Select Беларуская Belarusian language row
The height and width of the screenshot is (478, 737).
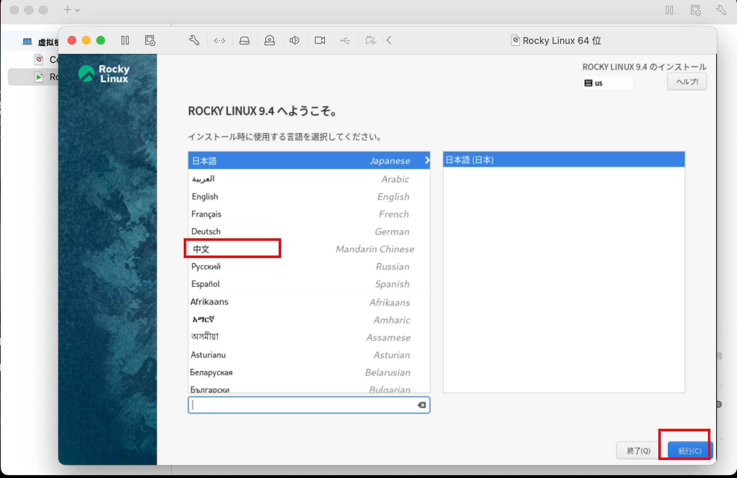pos(309,372)
